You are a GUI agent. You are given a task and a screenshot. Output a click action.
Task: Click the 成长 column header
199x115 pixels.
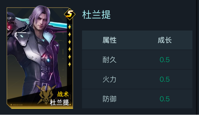pyautogui.click(x=165, y=40)
